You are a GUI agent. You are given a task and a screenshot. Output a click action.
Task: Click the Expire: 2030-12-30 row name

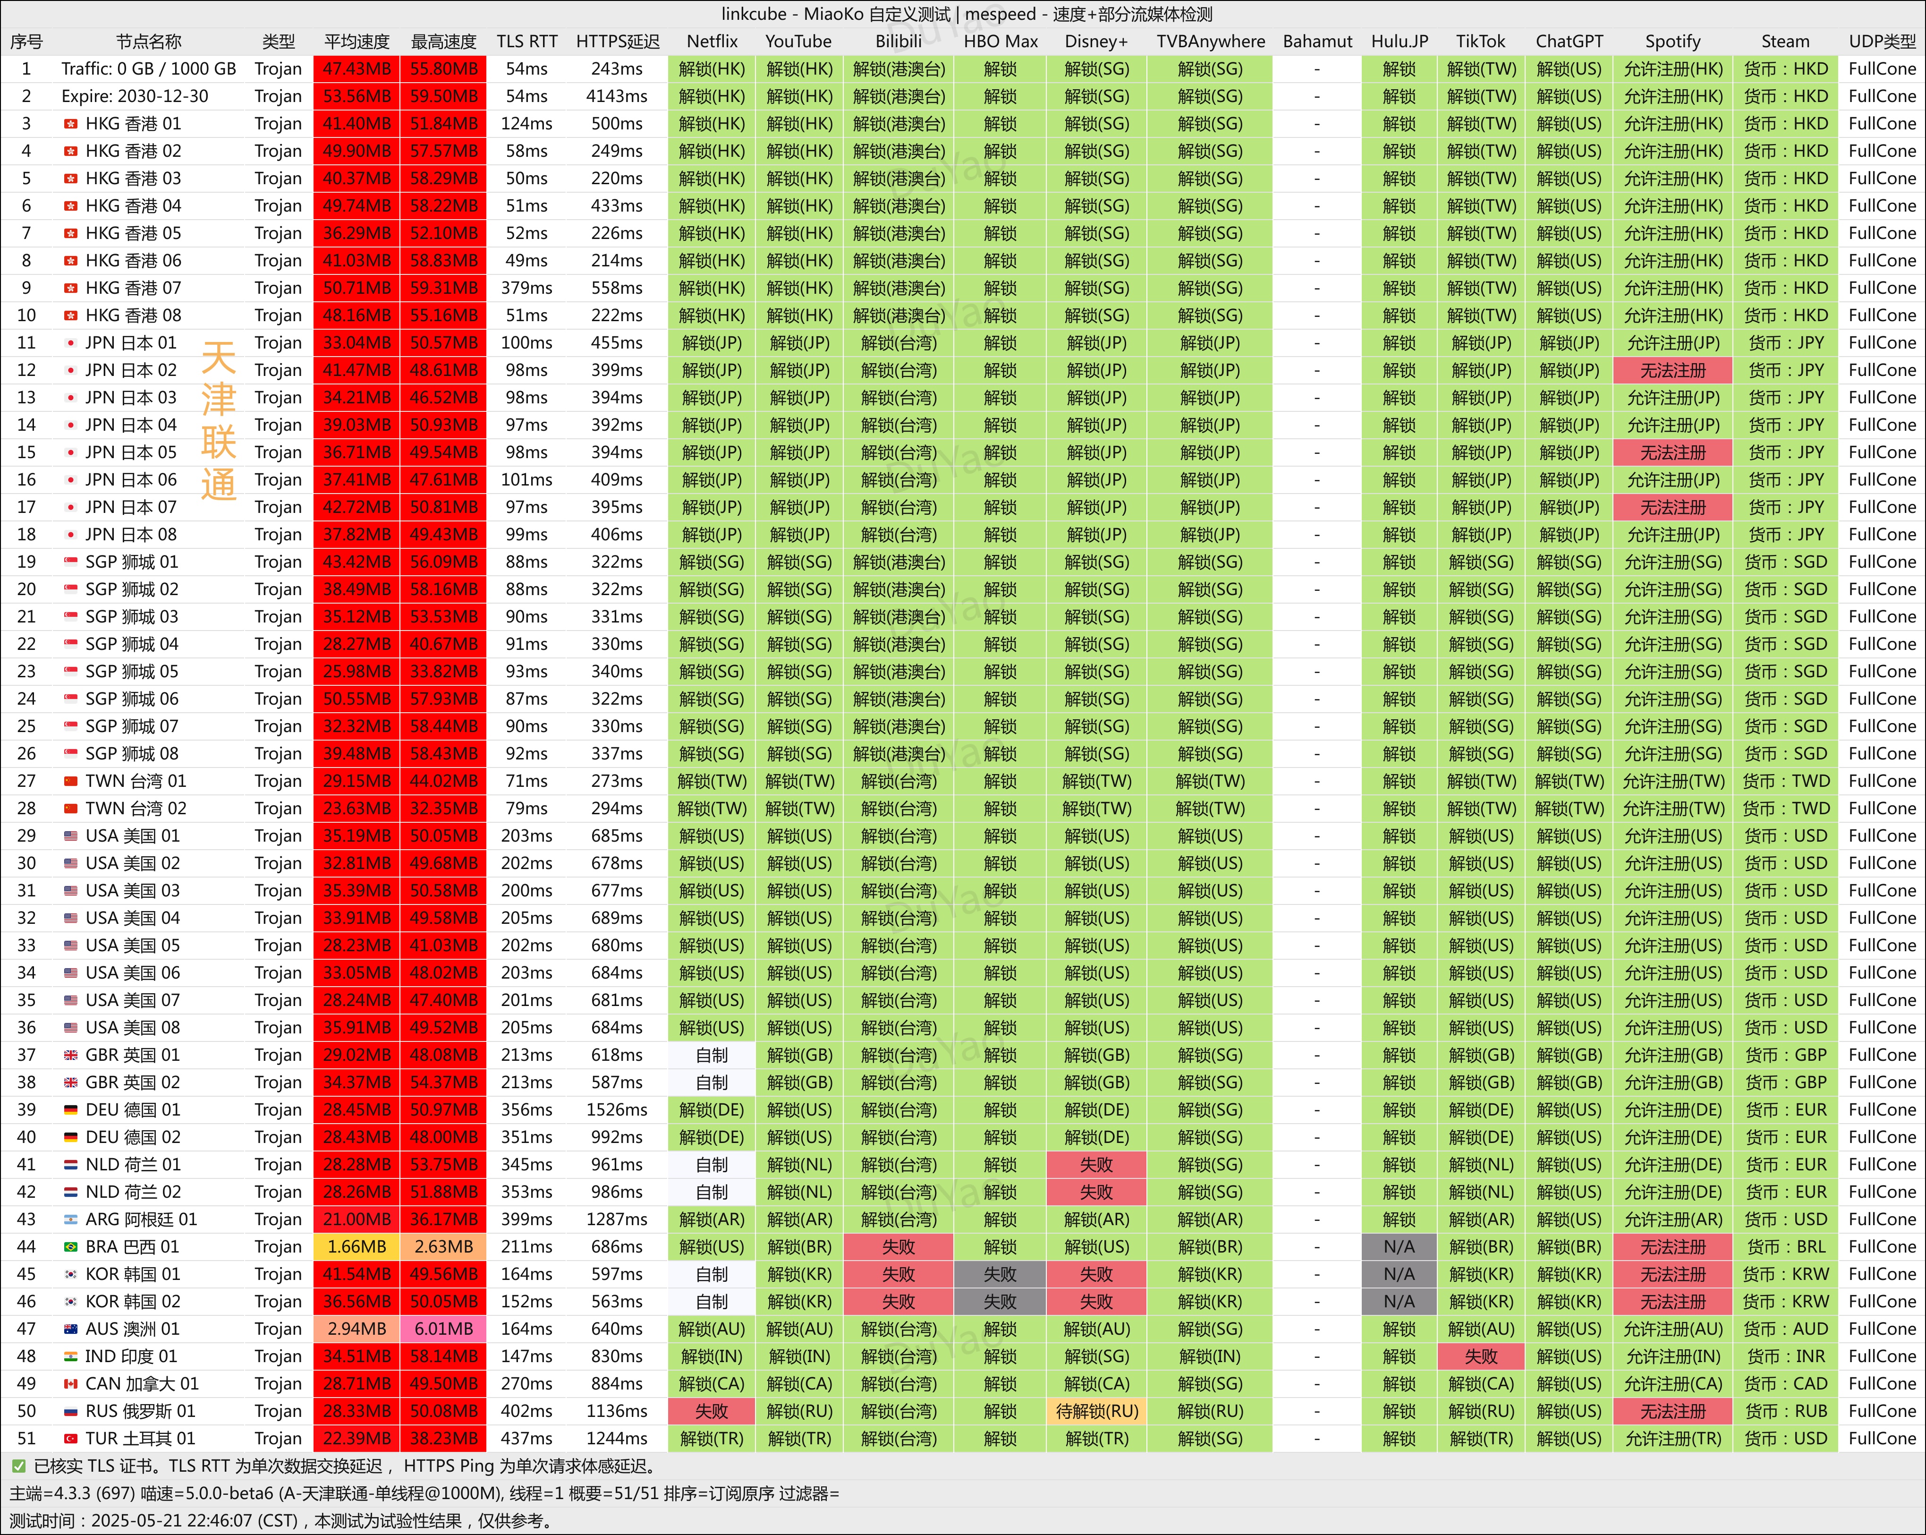[134, 96]
